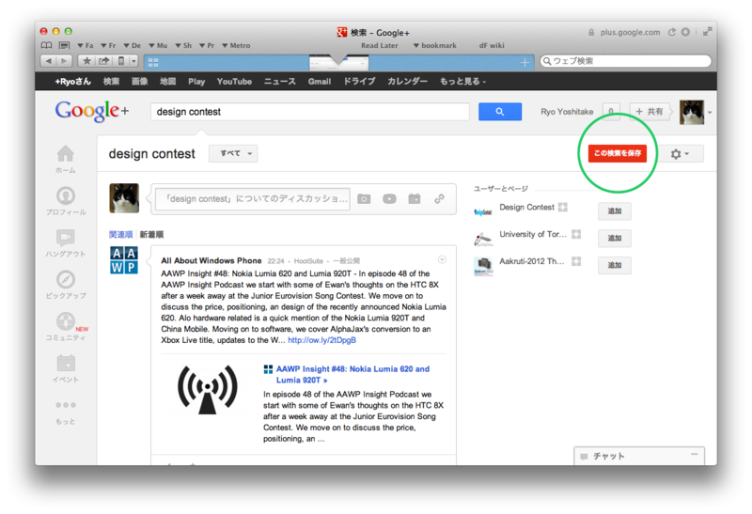Expand the もっと見る menu in the black bar

pyautogui.click(x=462, y=82)
